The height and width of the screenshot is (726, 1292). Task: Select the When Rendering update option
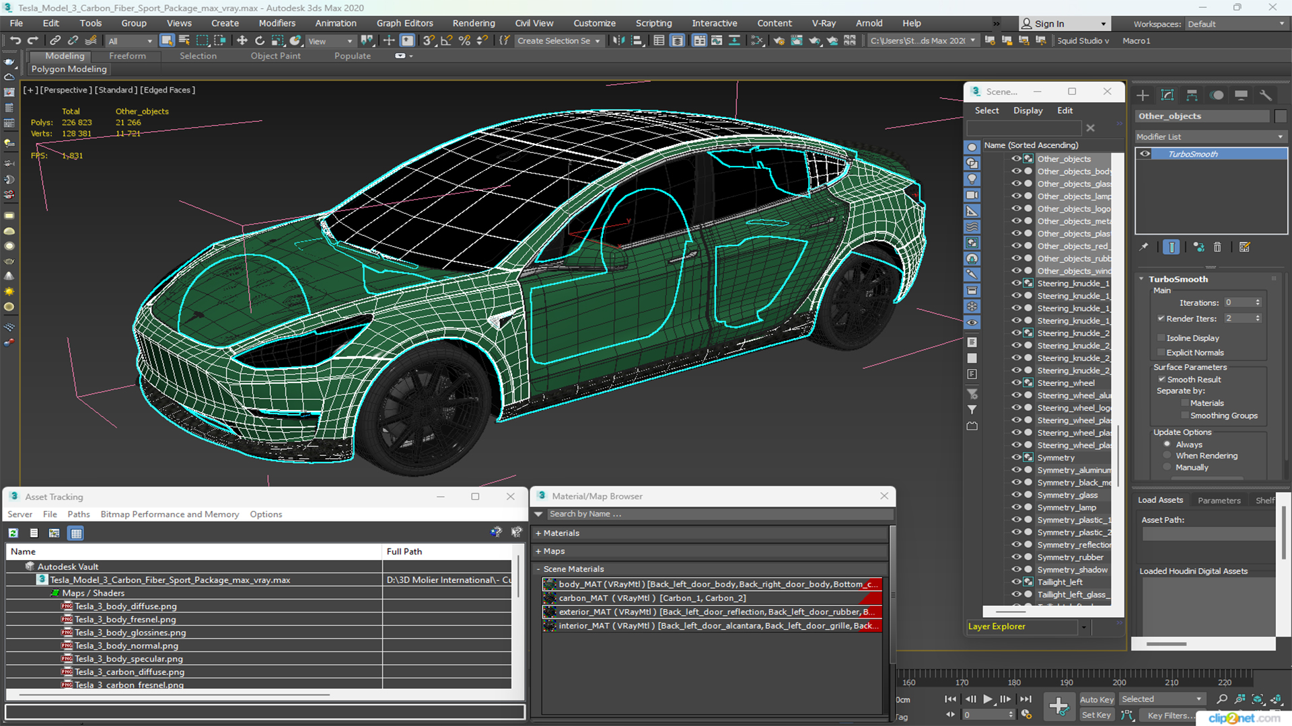(x=1168, y=456)
